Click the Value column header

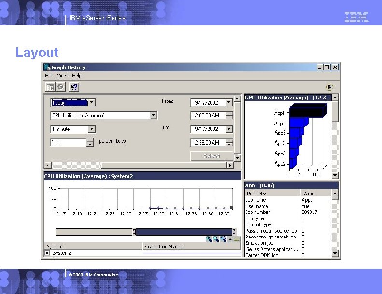point(316,193)
